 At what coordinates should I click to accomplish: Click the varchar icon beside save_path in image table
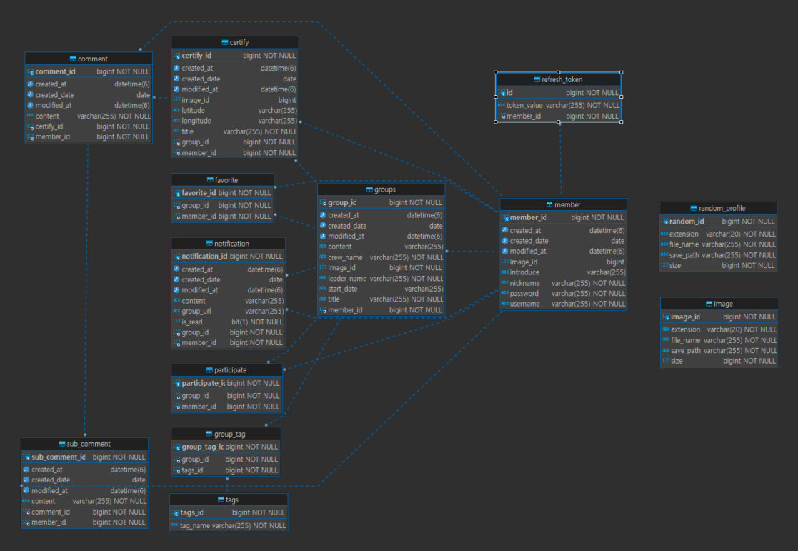tap(665, 350)
